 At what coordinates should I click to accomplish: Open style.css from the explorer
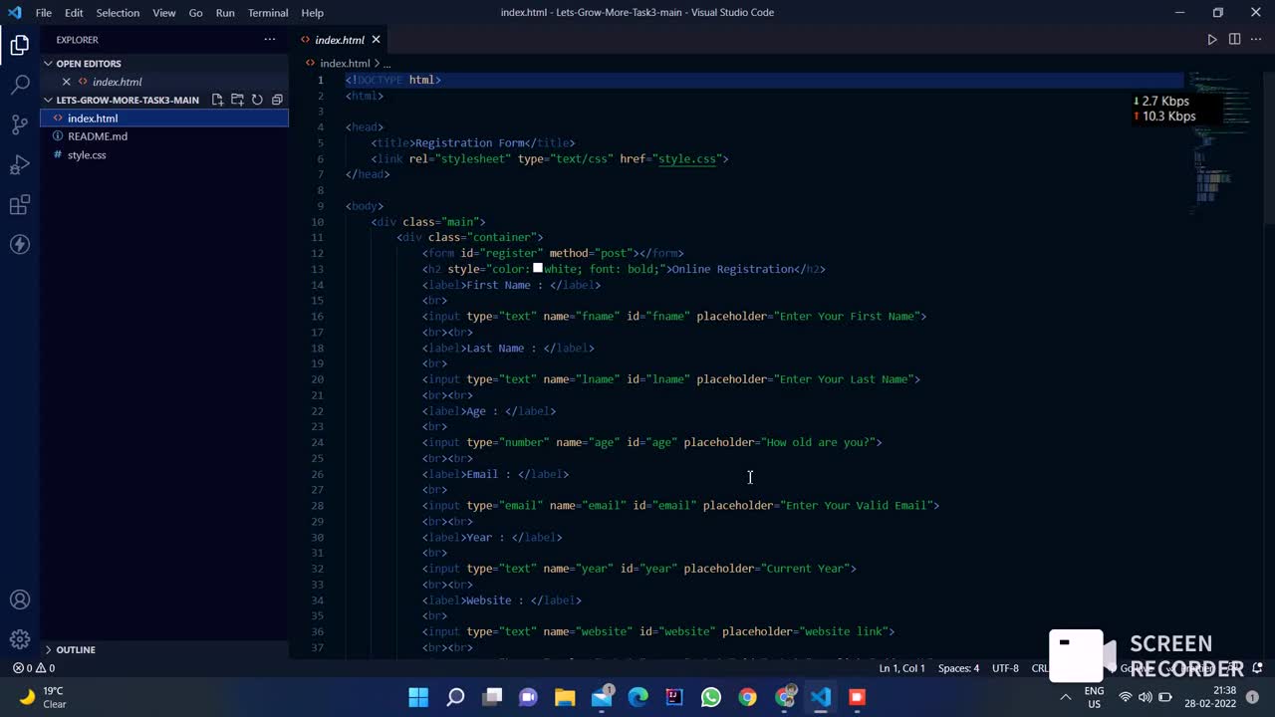coord(87,155)
